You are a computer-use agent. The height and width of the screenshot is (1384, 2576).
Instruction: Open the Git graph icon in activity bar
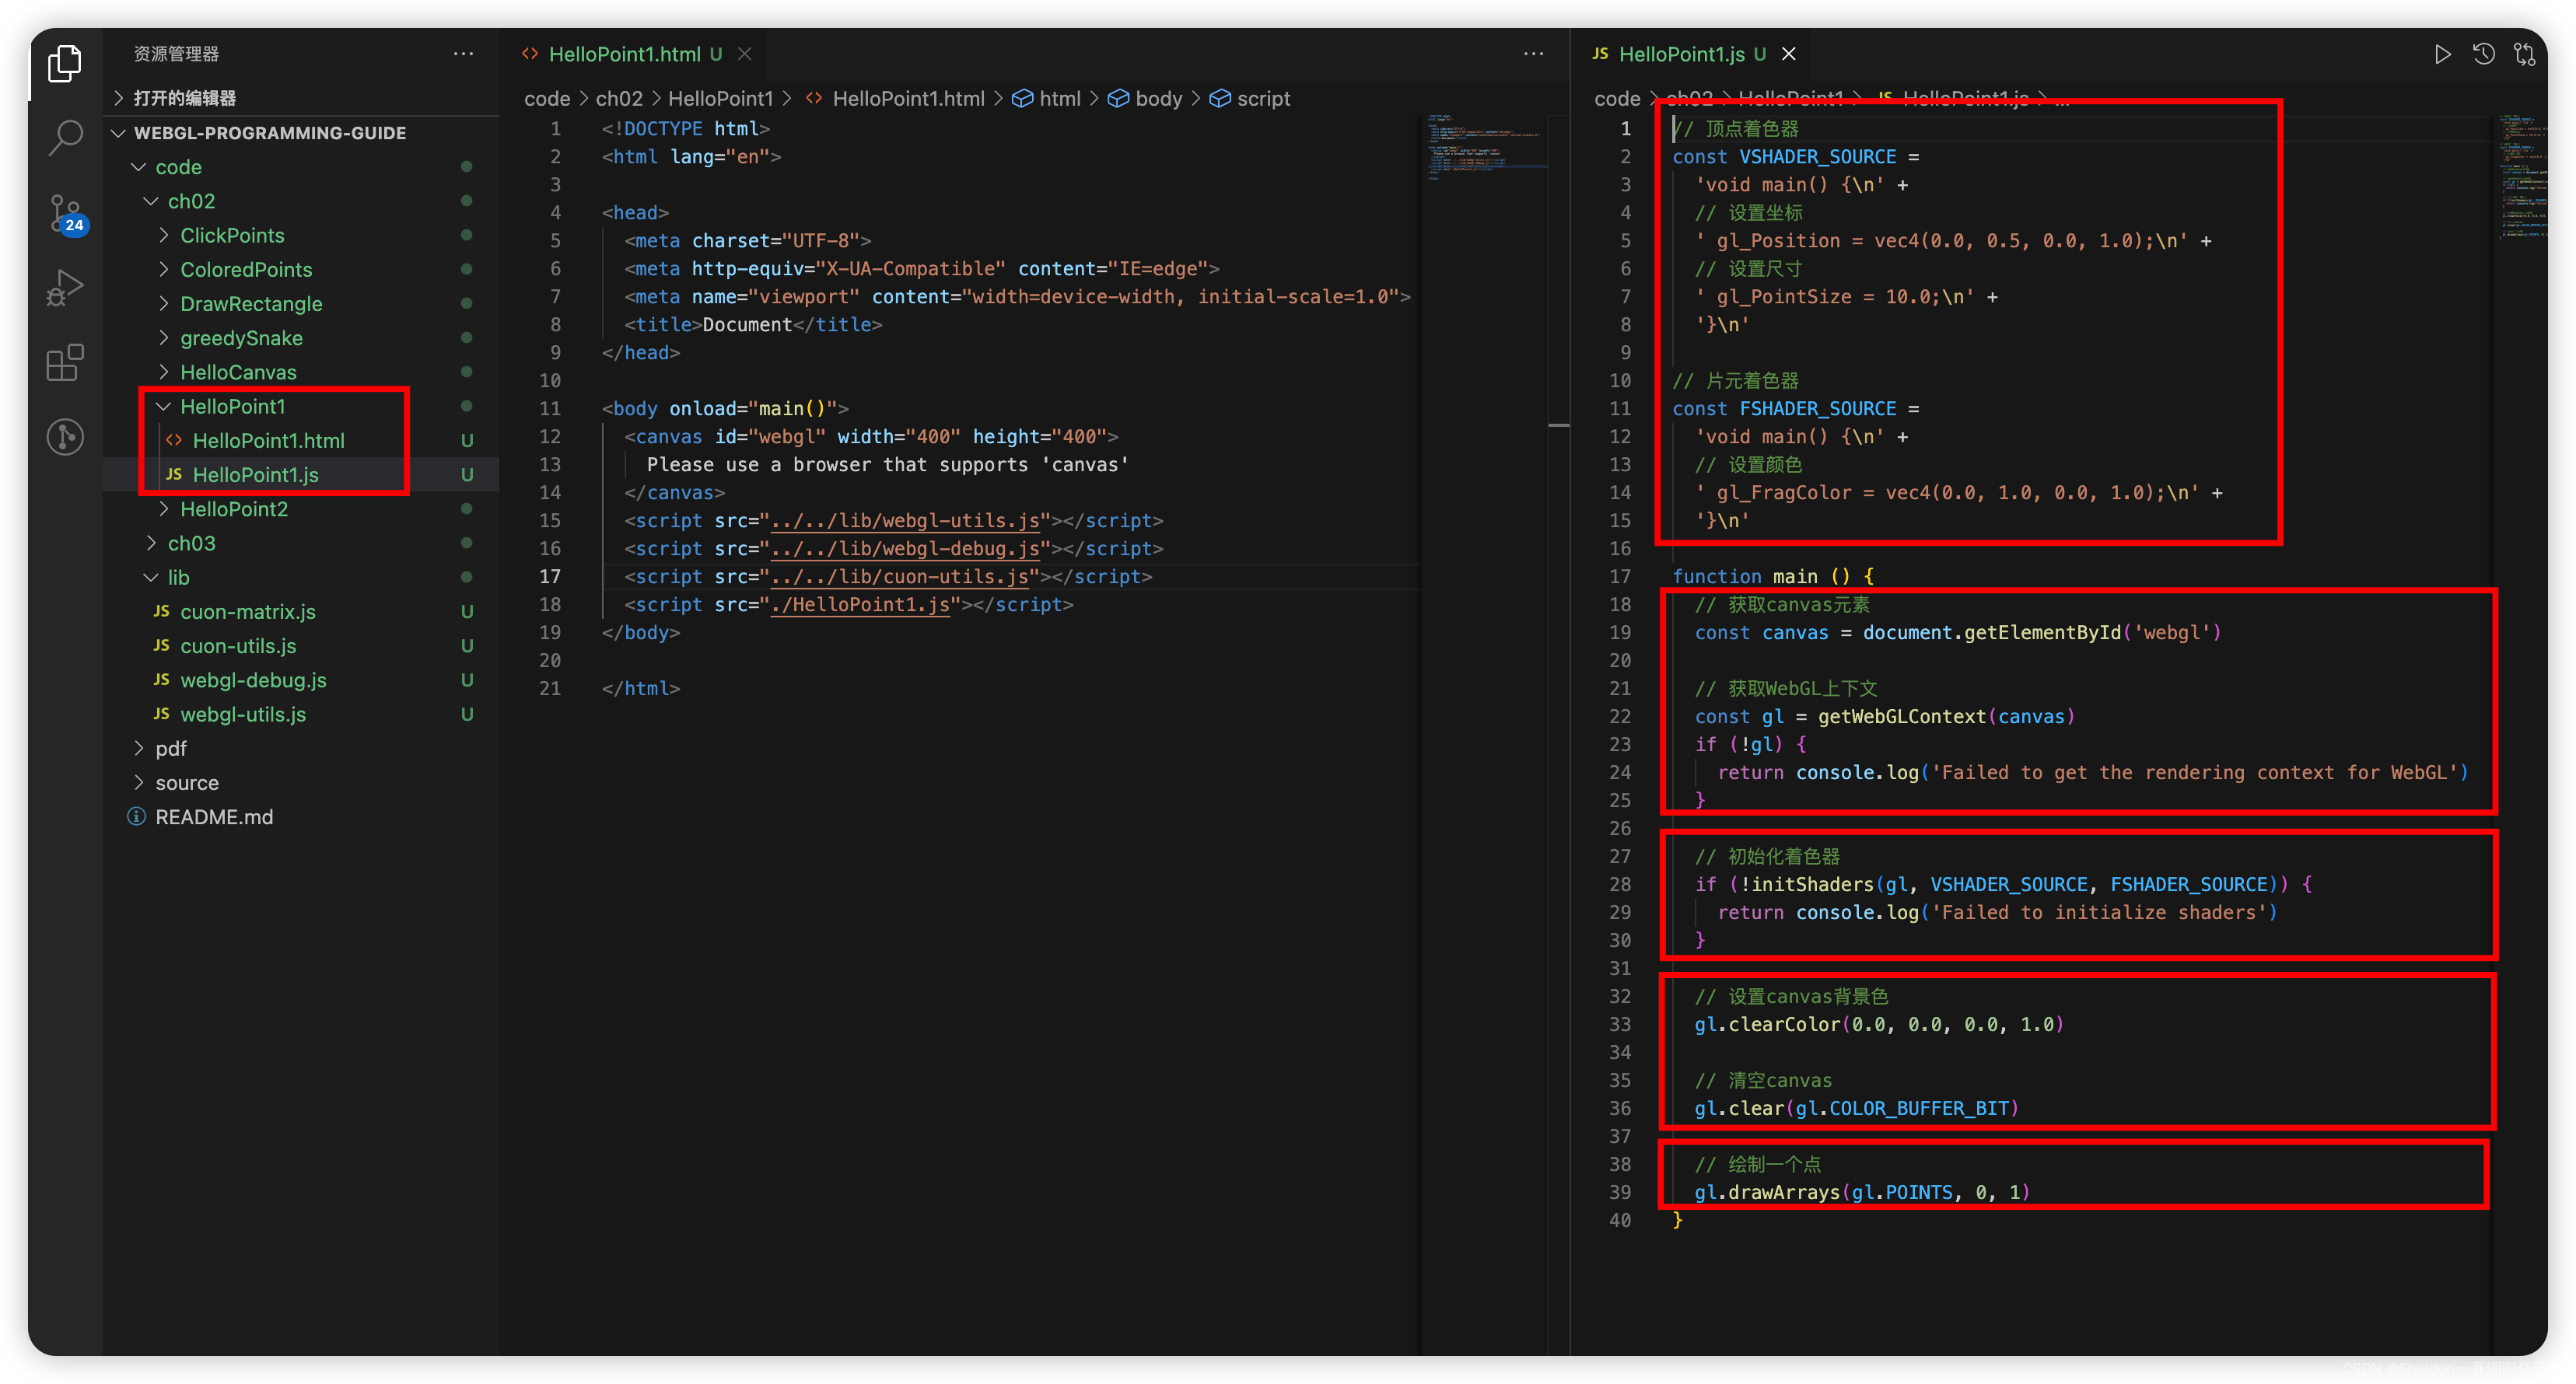[x=65, y=437]
